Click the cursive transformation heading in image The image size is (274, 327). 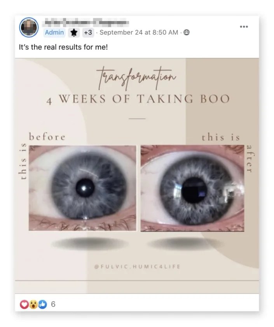[x=136, y=78]
